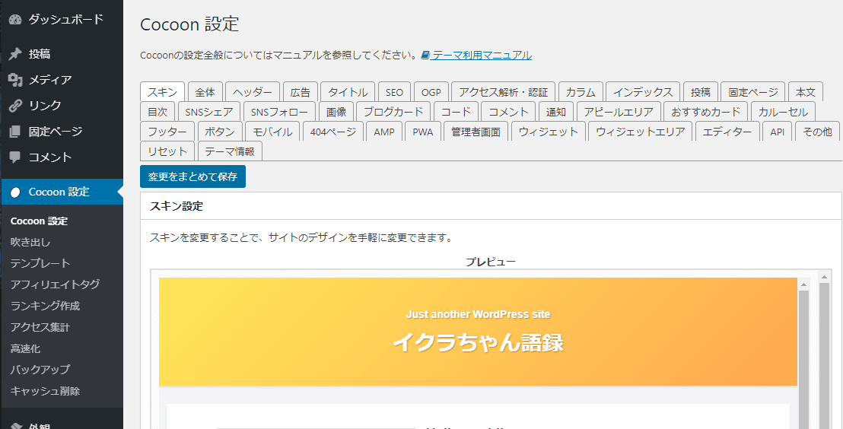Viewport: 843px width, 429px height.
Task: Select the SNSシェア tab
Action: pos(209,112)
